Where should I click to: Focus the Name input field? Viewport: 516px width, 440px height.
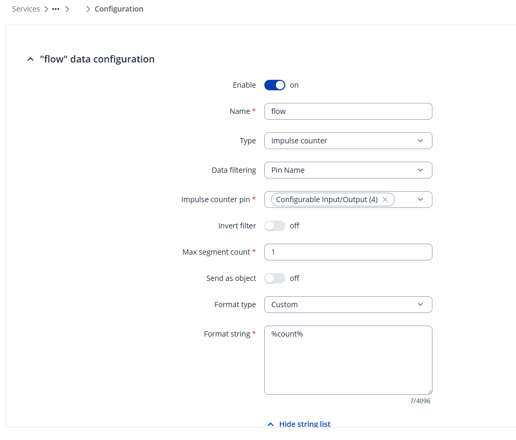click(348, 111)
